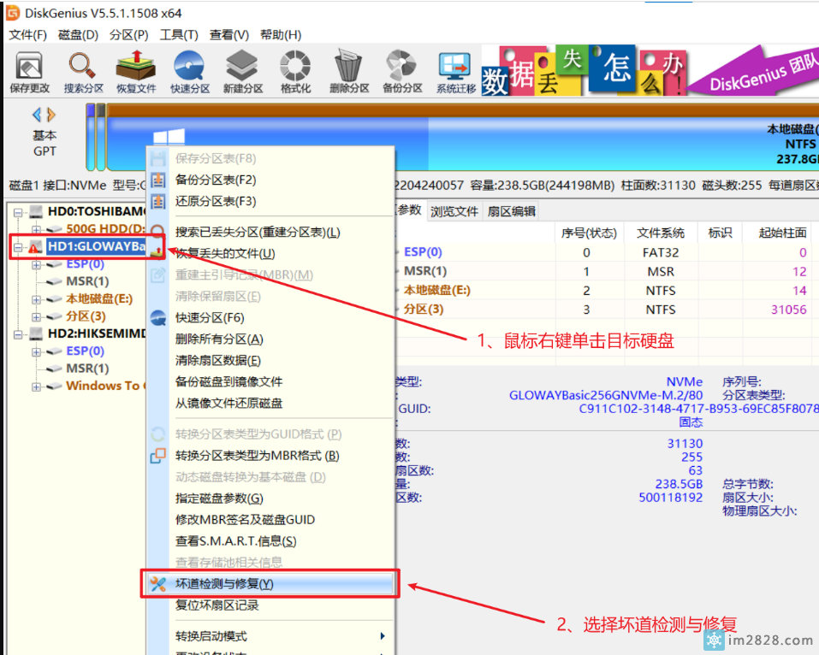
Task: Expand the 分区(3) tree node
Action: (36, 316)
